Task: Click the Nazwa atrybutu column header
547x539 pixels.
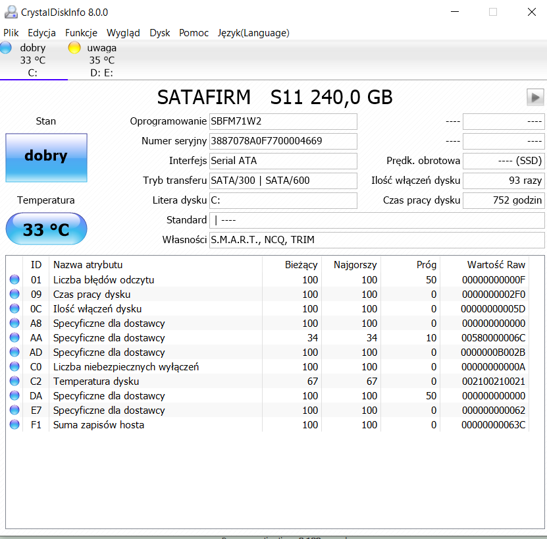Action: tap(155, 265)
